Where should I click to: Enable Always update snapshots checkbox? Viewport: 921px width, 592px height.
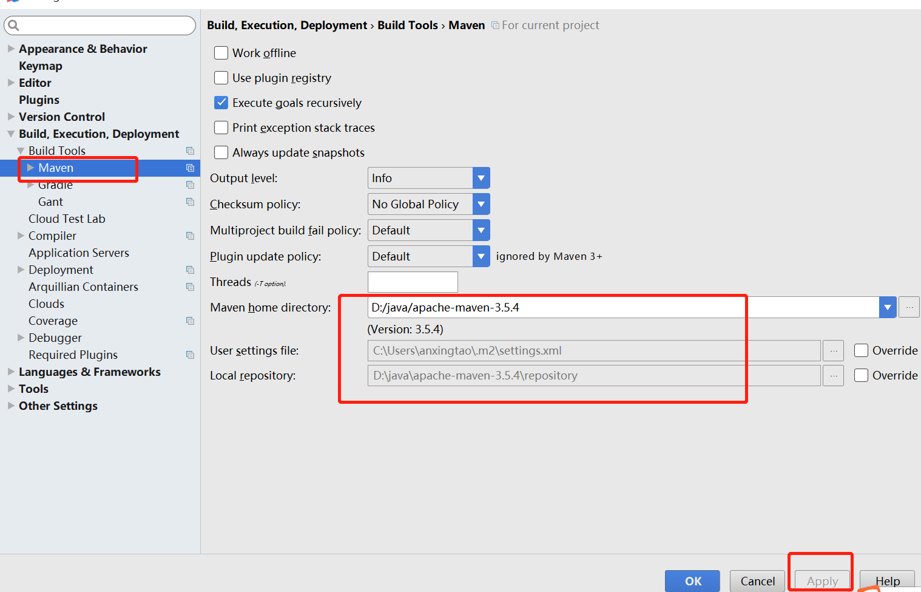click(x=221, y=152)
